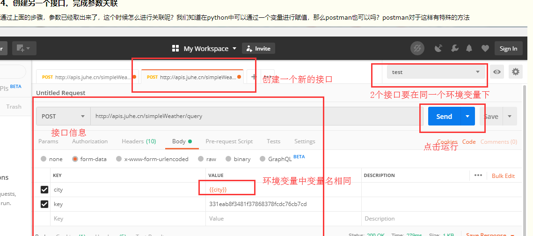
Task: Click the key parameter name cell
Action: [128, 204]
